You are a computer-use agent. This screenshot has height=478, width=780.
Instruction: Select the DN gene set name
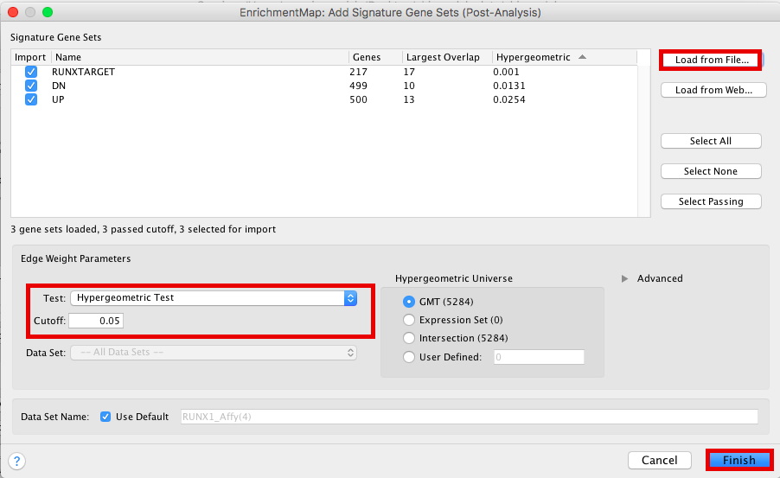[x=59, y=86]
